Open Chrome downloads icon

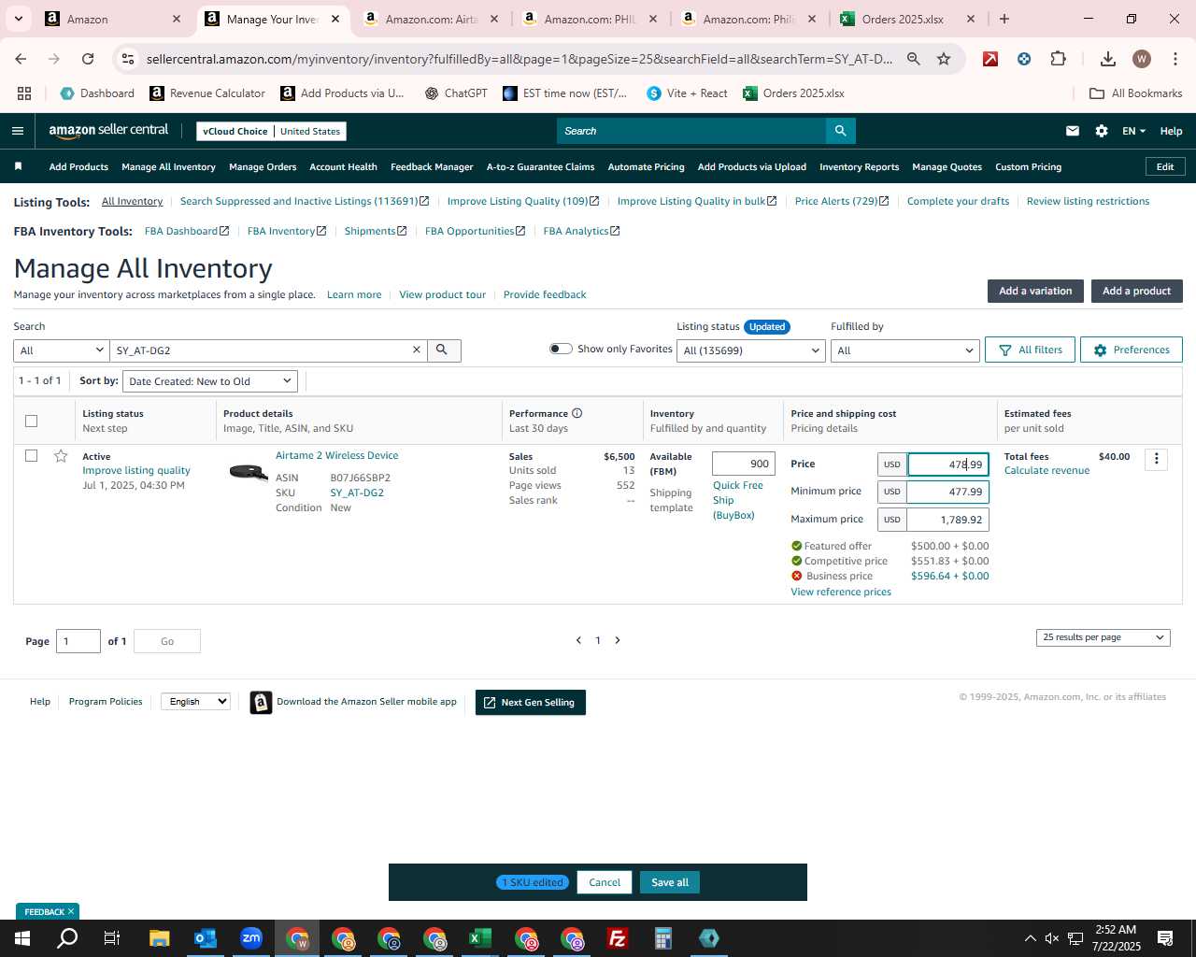tap(1107, 59)
